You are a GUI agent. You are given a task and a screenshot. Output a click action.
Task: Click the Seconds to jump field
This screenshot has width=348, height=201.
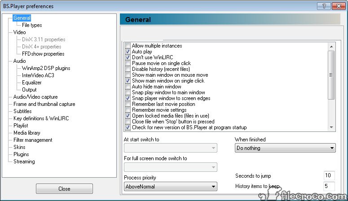click(329, 175)
